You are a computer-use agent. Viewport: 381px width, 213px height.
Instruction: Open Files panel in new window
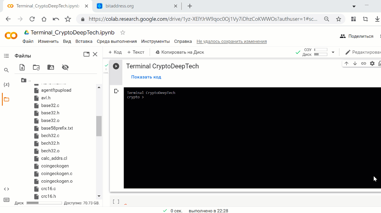point(87,54)
